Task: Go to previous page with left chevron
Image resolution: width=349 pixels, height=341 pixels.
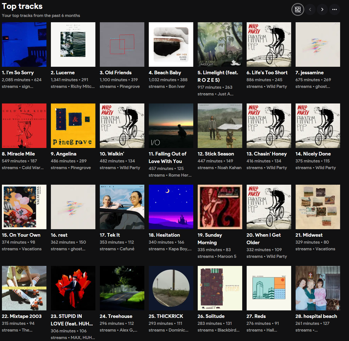Action: (x=310, y=9)
